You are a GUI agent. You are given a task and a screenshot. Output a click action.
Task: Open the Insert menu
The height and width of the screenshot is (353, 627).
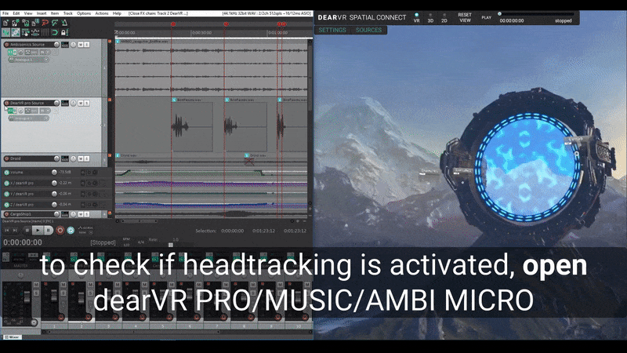pos(42,13)
